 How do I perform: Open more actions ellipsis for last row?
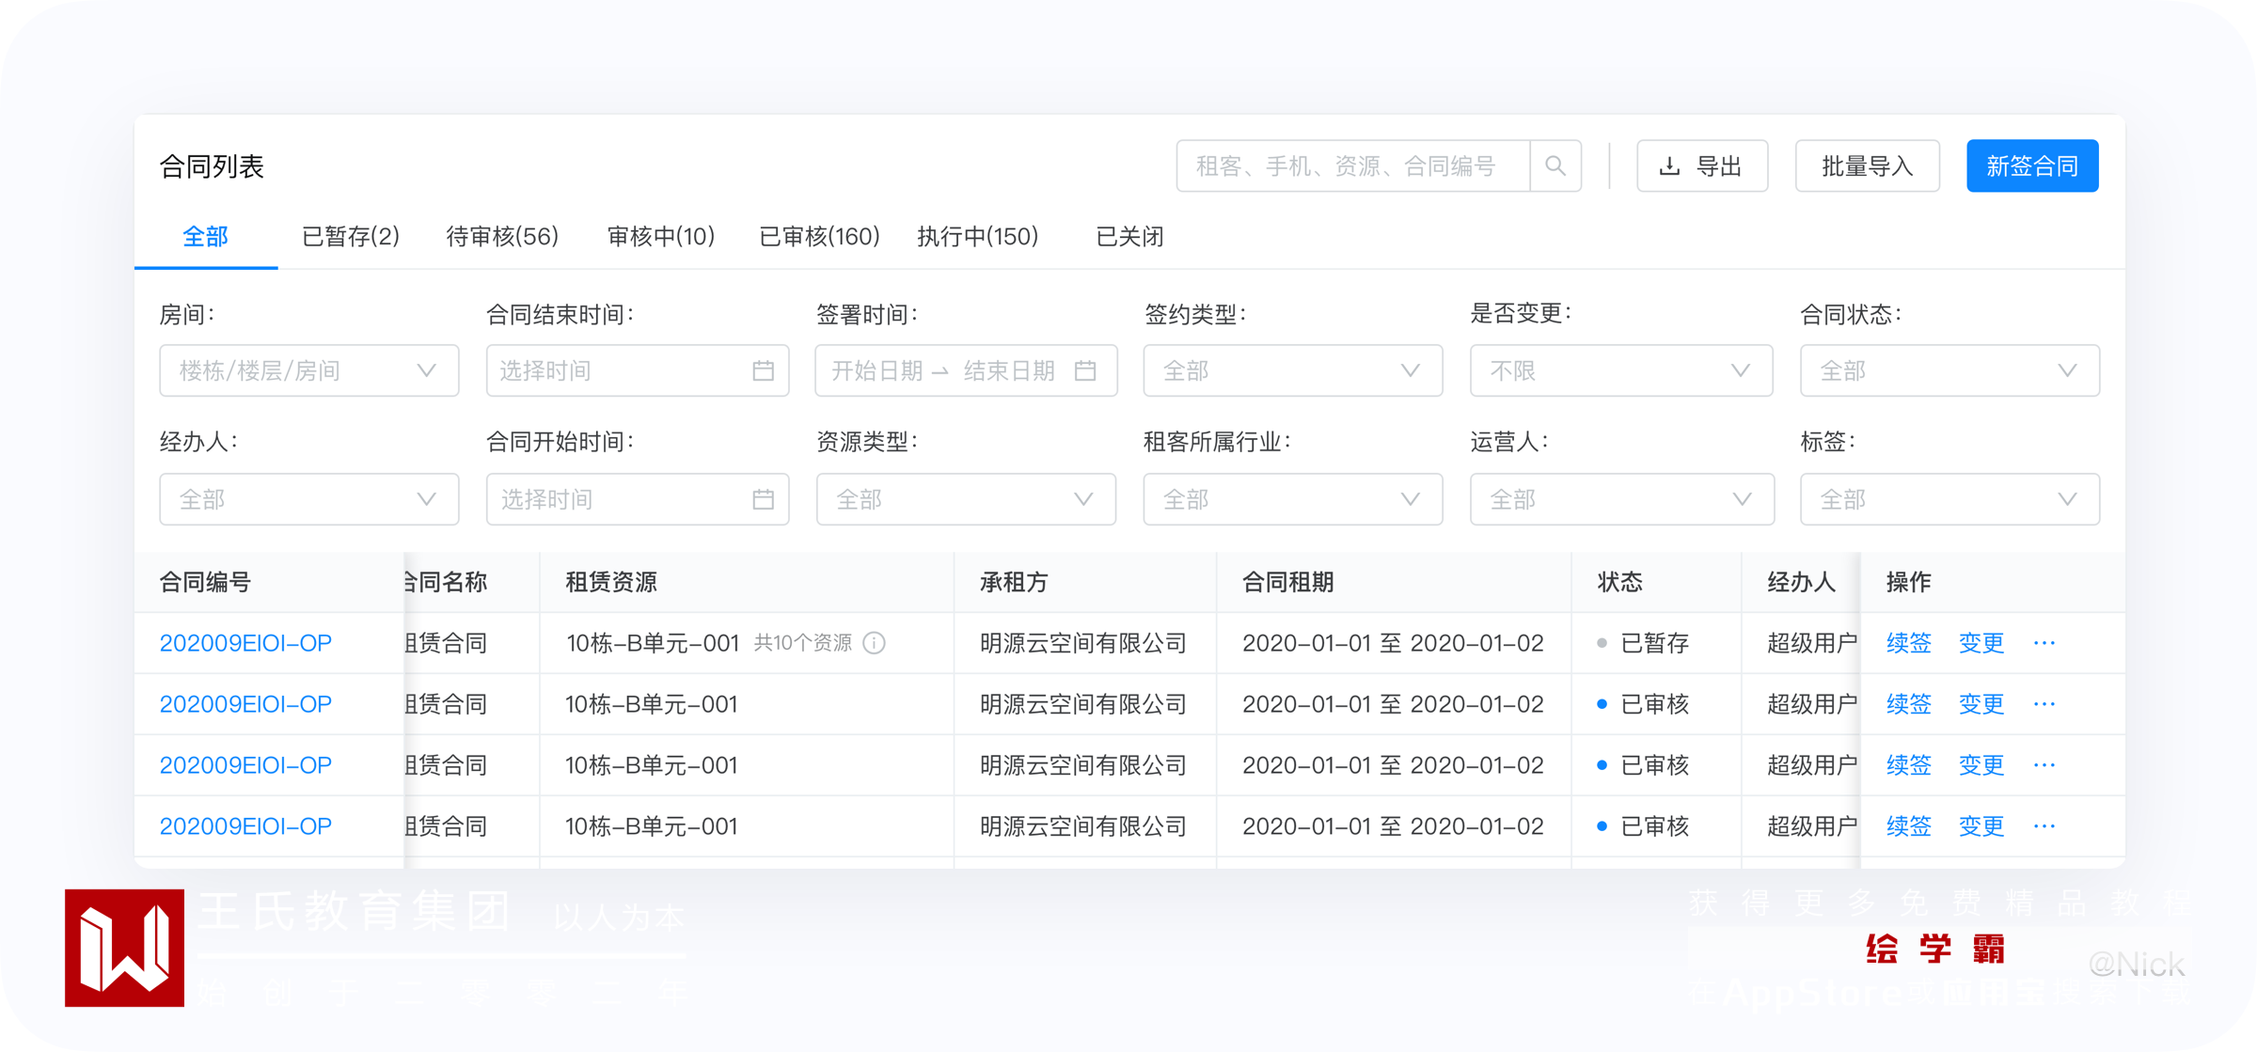point(2044,826)
